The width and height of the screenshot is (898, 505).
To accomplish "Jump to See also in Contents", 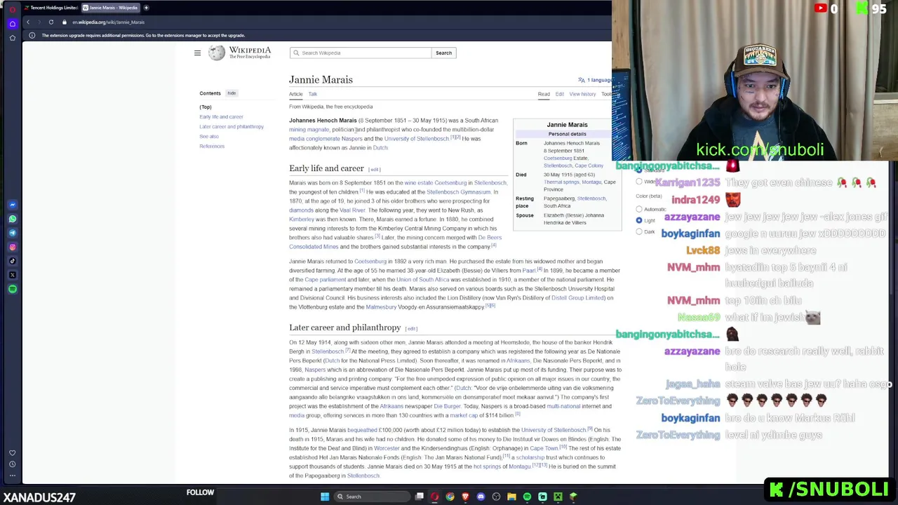I will tap(209, 137).
